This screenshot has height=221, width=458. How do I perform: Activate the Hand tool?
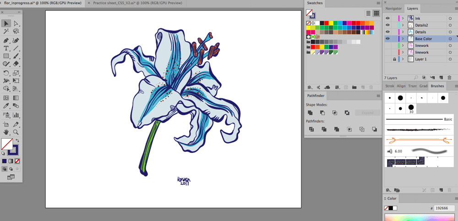point(6,132)
